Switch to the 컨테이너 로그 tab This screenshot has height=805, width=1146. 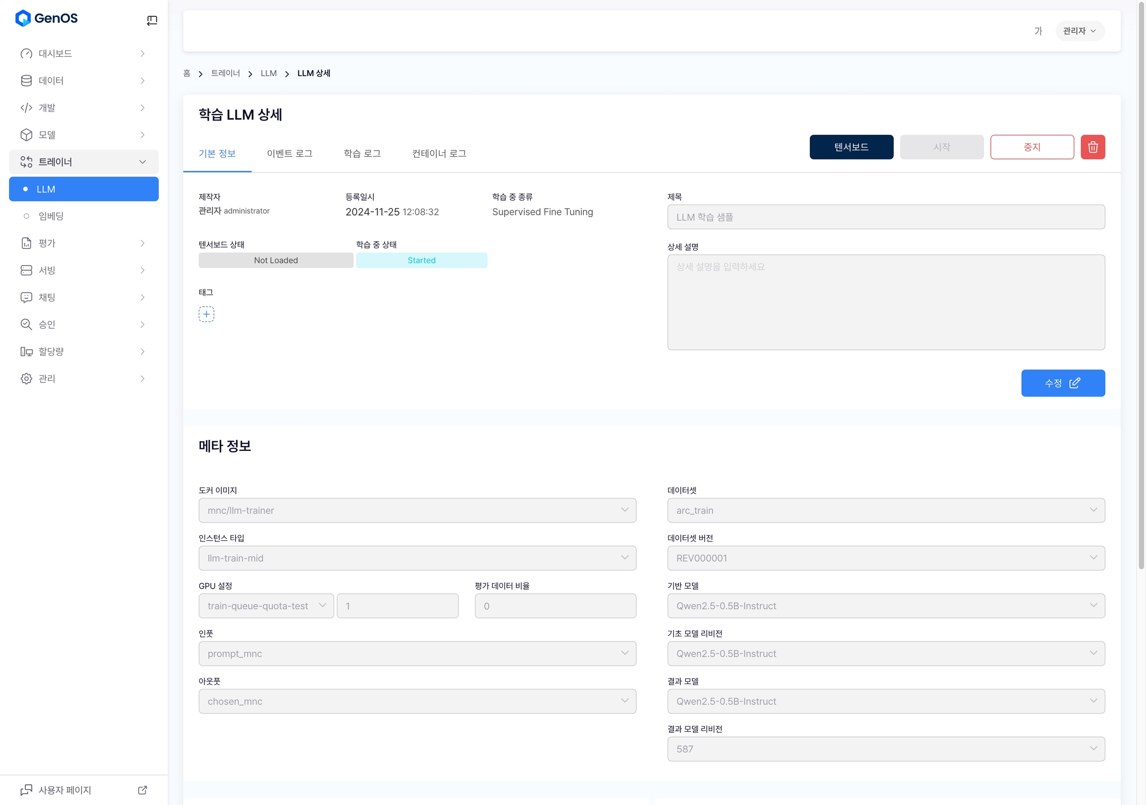click(x=439, y=153)
